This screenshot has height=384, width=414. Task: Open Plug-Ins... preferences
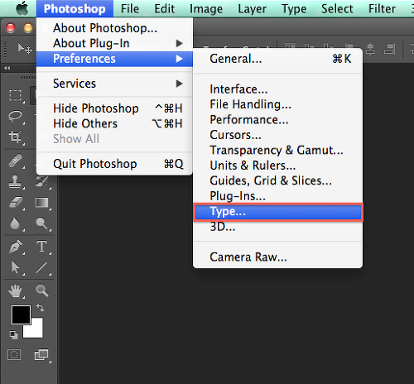pyautogui.click(x=278, y=196)
